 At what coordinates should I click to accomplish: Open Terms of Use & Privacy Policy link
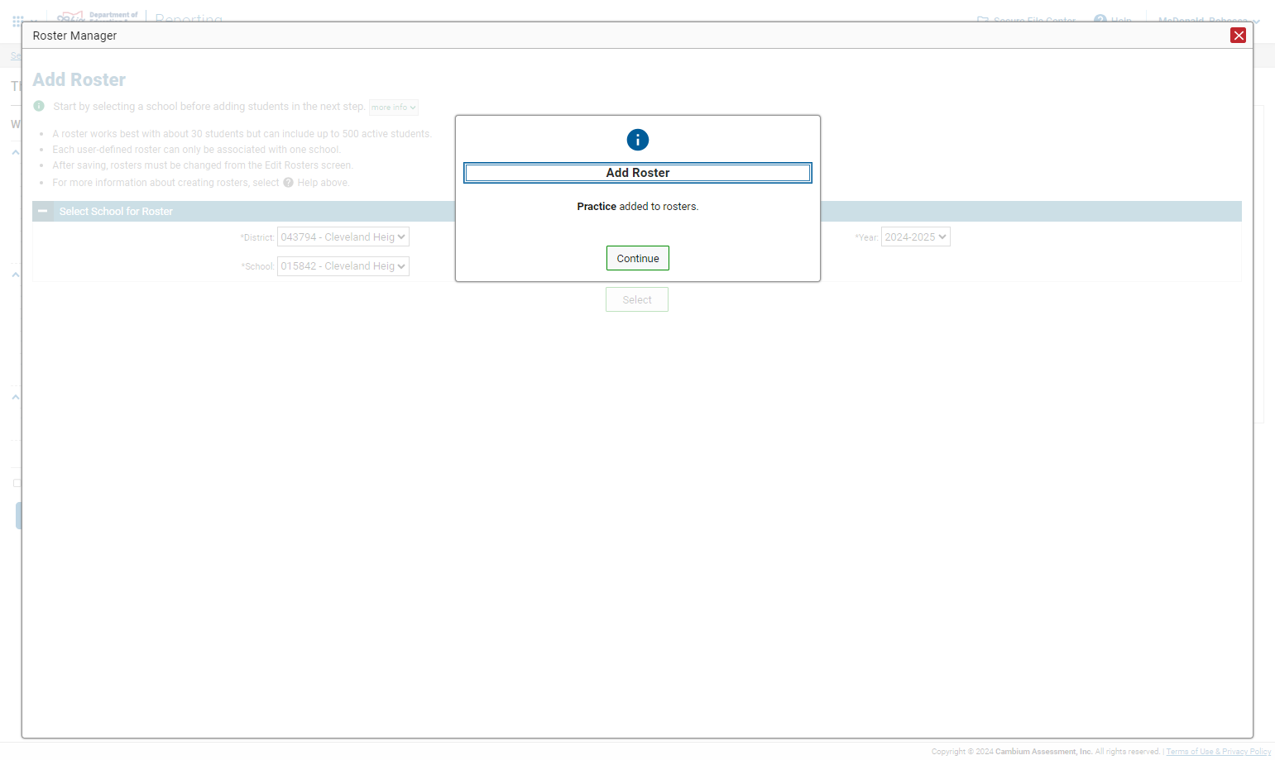[1218, 752]
